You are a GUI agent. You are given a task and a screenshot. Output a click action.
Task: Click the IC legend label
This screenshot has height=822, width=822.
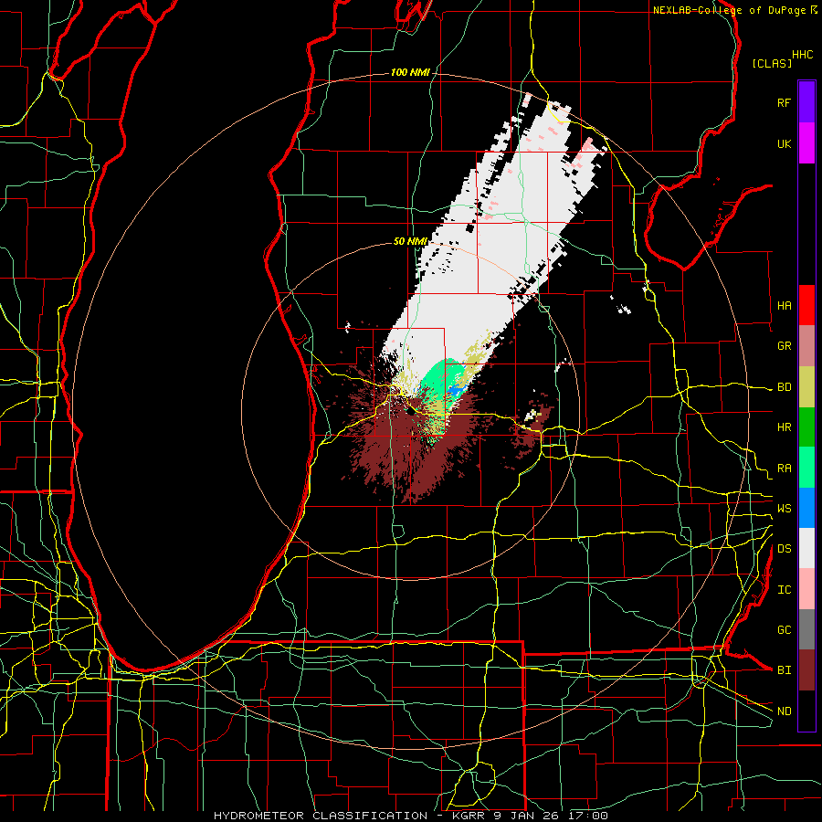click(x=784, y=590)
